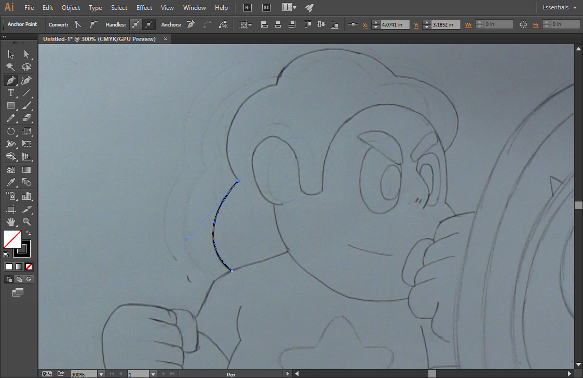This screenshot has width=583, height=378.
Task: Enable Draw Normal mode
Action: [9, 279]
